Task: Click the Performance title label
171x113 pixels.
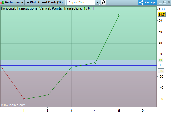Action: point(14,2)
